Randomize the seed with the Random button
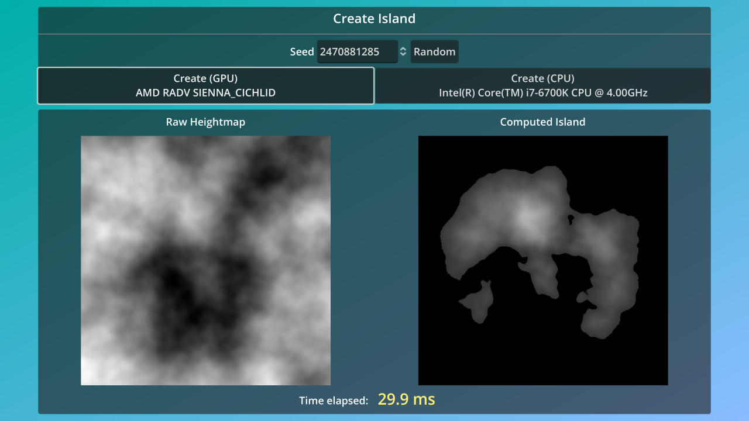 (434, 51)
